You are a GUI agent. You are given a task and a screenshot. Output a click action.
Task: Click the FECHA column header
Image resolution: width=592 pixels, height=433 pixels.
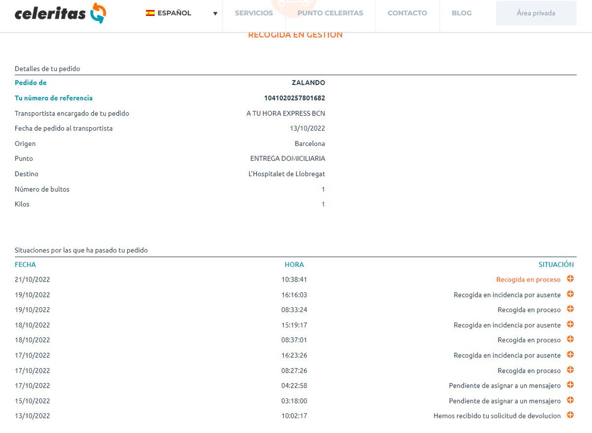click(25, 265)
